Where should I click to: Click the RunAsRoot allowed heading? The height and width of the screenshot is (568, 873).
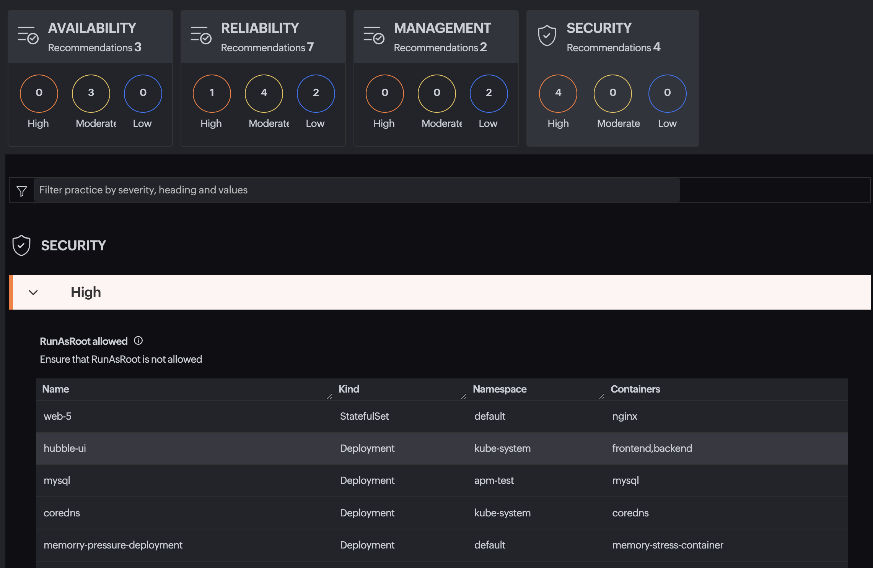[83, 341]
